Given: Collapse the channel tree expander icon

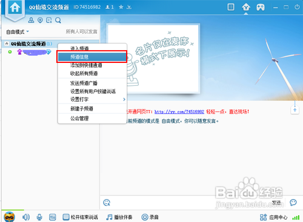Looking at the screenshot, I should pos(7,44).
